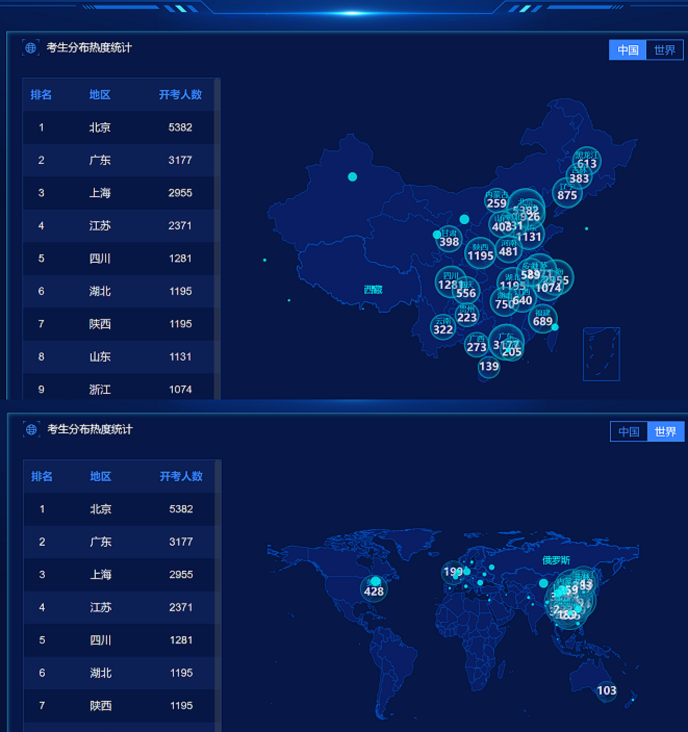Click the South China Sea inset map
The image size is (688, 732).
coord(601,353)
